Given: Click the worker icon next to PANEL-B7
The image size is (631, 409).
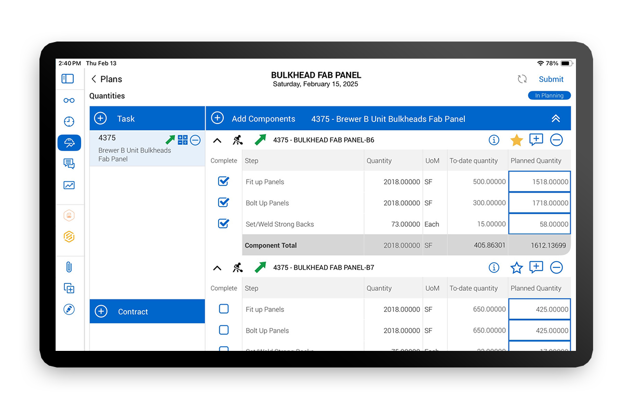Looking at the screenshot, I should point(237,267).
